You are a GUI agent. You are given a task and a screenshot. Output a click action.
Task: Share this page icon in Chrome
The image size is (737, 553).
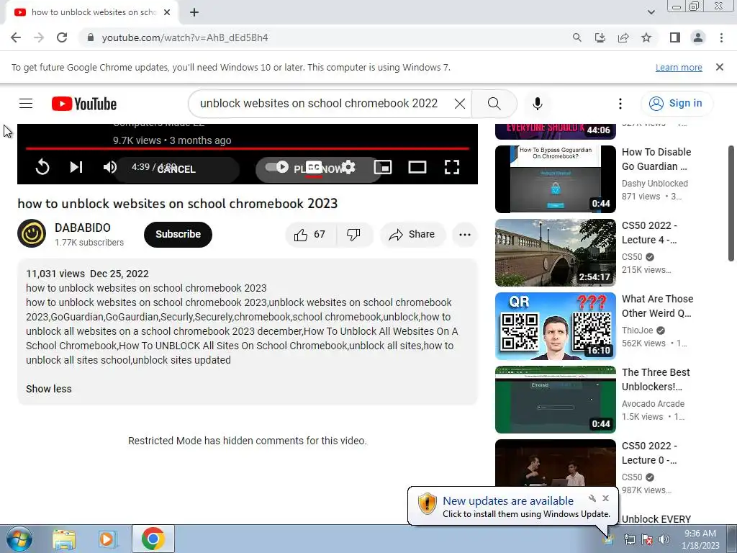(x=623, y=37)
